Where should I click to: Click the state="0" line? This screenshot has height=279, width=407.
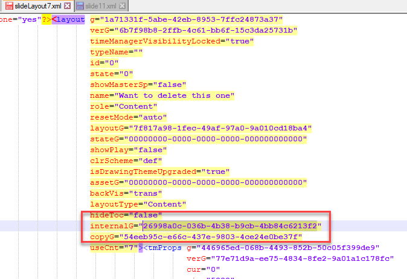click(x=112, y=74)
